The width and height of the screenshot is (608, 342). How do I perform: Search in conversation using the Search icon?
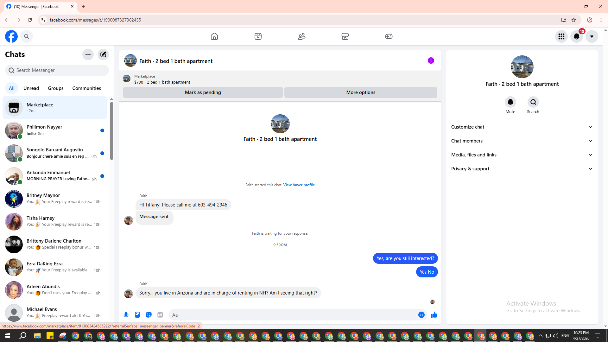coord(533,102)
